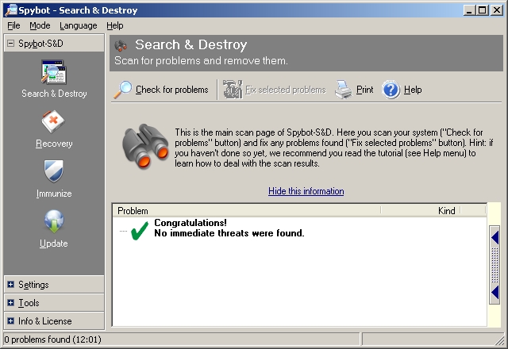Open the Search & Destroy sidebar icon

pyautogui.click(x=54, y=72)
